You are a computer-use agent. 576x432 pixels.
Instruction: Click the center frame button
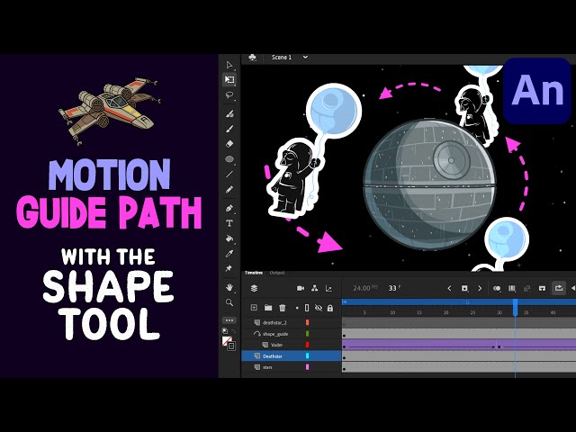(x=542, y=288)
